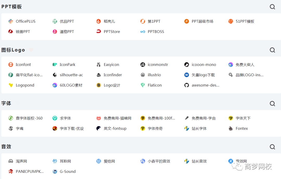Click the PPTStore red icon
This screenshot has width=281, height=179.
click(x=99, y=32)
